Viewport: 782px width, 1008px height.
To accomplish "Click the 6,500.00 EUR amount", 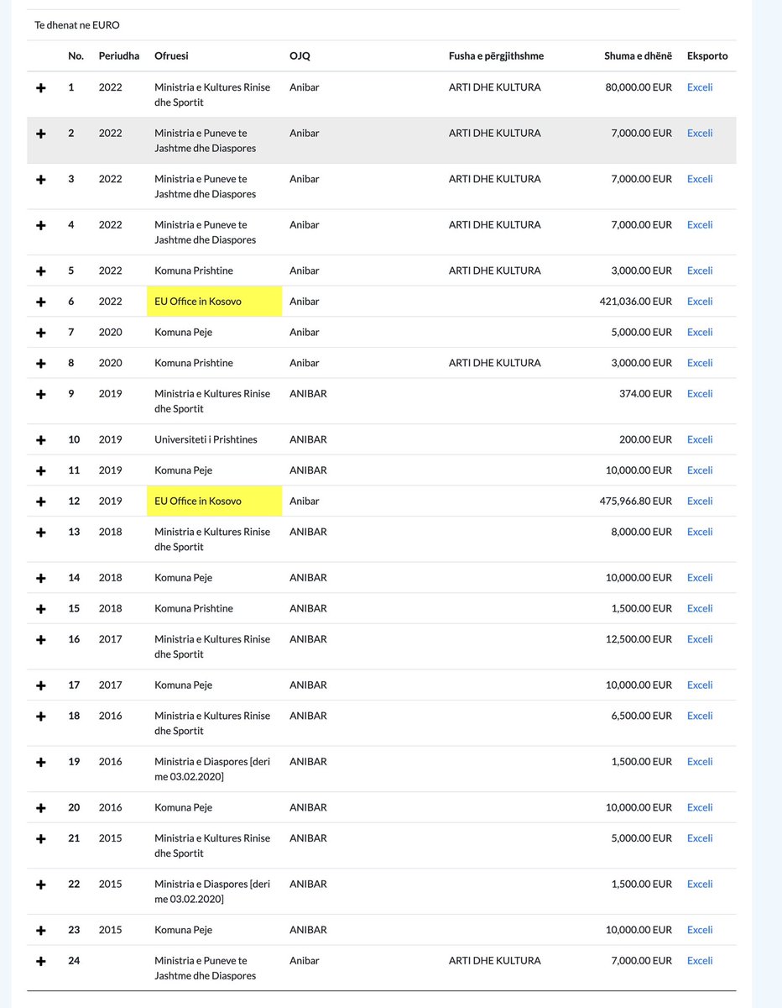I will click(x=642, y=716).
